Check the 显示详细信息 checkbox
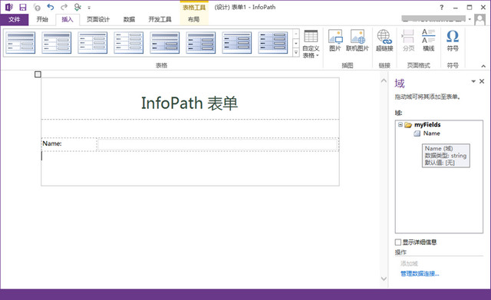The width and height of the screenshot is (491, 300). pos(398,242)
